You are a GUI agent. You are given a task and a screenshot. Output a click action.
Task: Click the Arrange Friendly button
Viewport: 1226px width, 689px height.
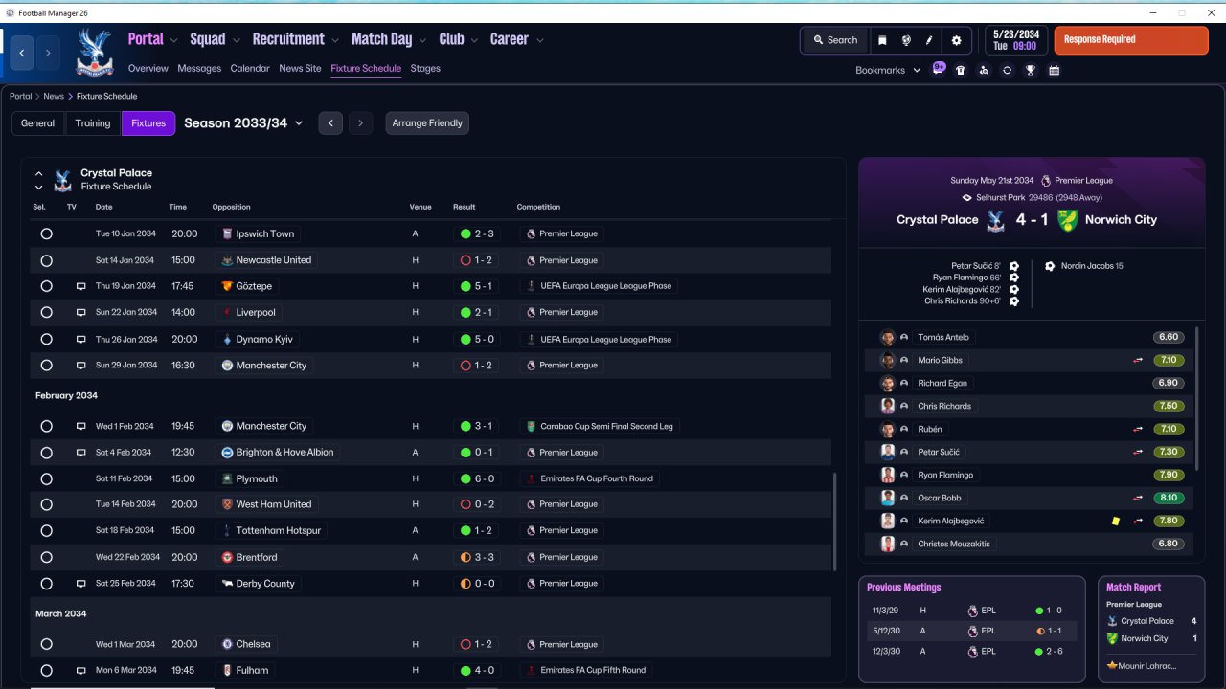pyautogui.click(x=427, y=123)
